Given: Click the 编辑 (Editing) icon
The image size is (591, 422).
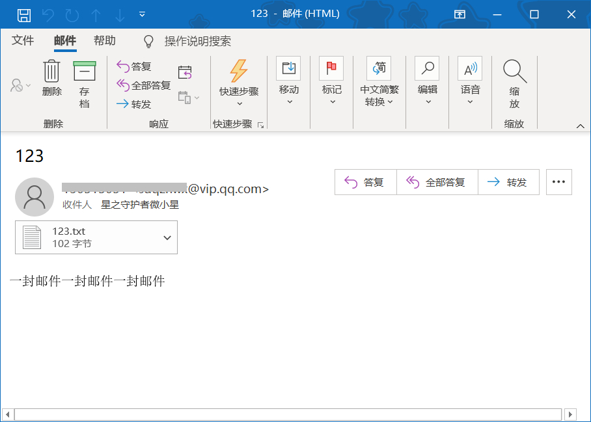Looking at the screenshot, I should coord(427,68).
